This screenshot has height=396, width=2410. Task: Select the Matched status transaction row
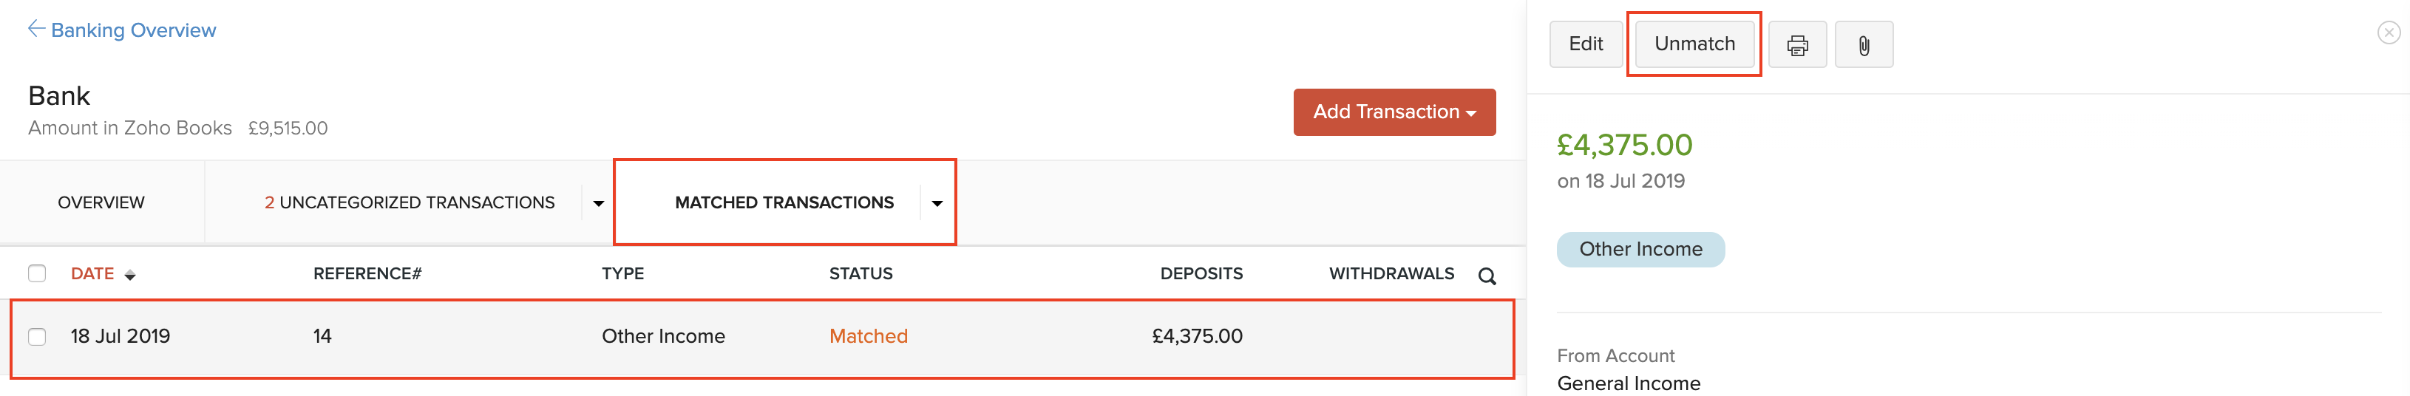(867, 336)
